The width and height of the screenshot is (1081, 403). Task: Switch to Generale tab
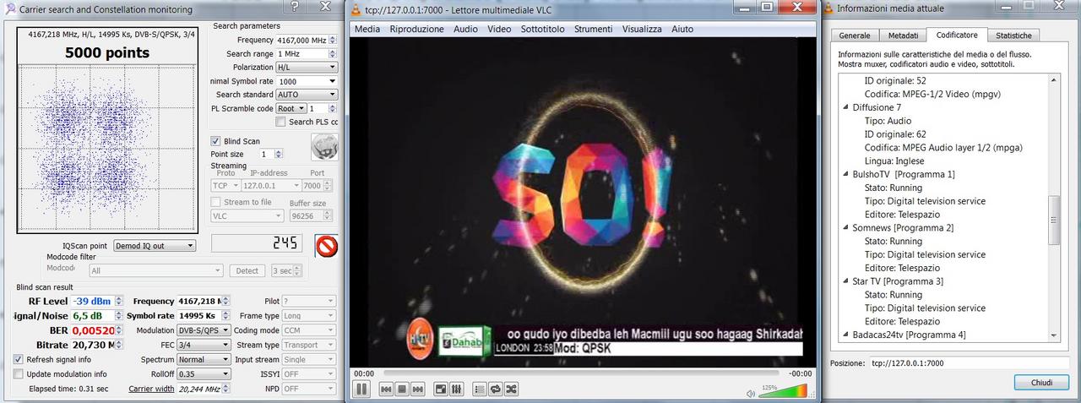click(855, 35)
